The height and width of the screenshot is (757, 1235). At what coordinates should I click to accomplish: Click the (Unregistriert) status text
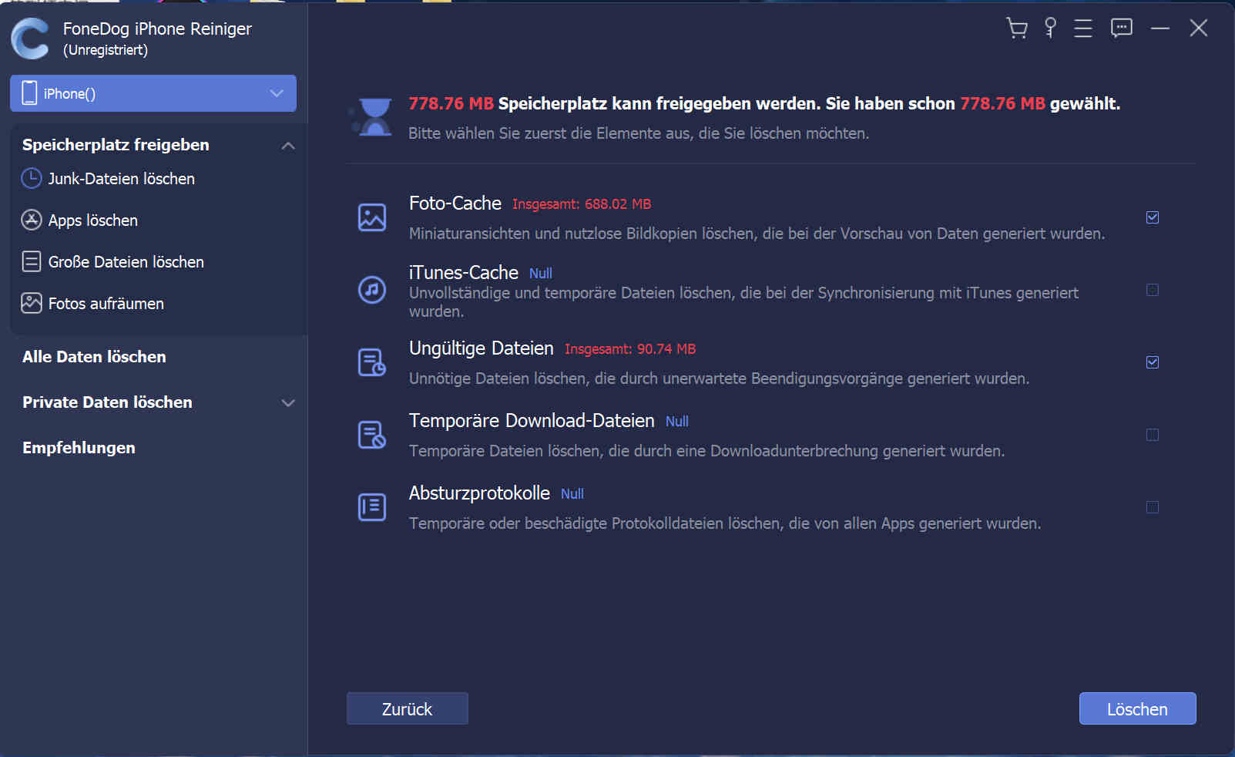tap(106, 50)
